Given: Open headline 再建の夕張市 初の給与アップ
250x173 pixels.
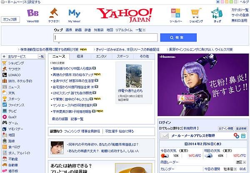Looking at the screenshot, I should (73, 74).
